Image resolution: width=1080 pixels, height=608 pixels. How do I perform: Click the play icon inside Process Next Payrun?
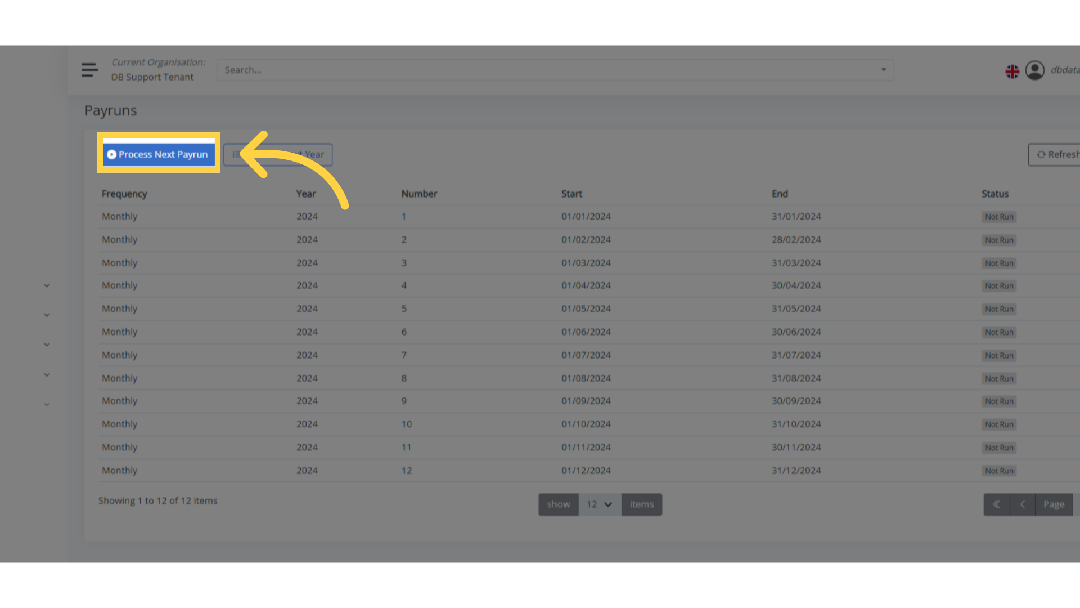[x=112, y=154]
